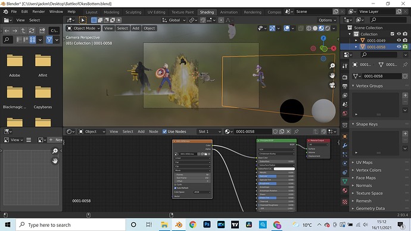
Task: Click the pan hand icon in 3D viewport
Action: 332,76
